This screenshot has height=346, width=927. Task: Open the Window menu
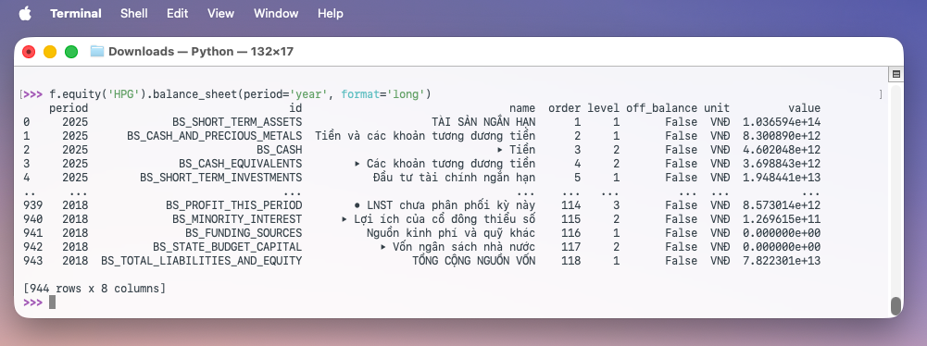click(276, 13)
